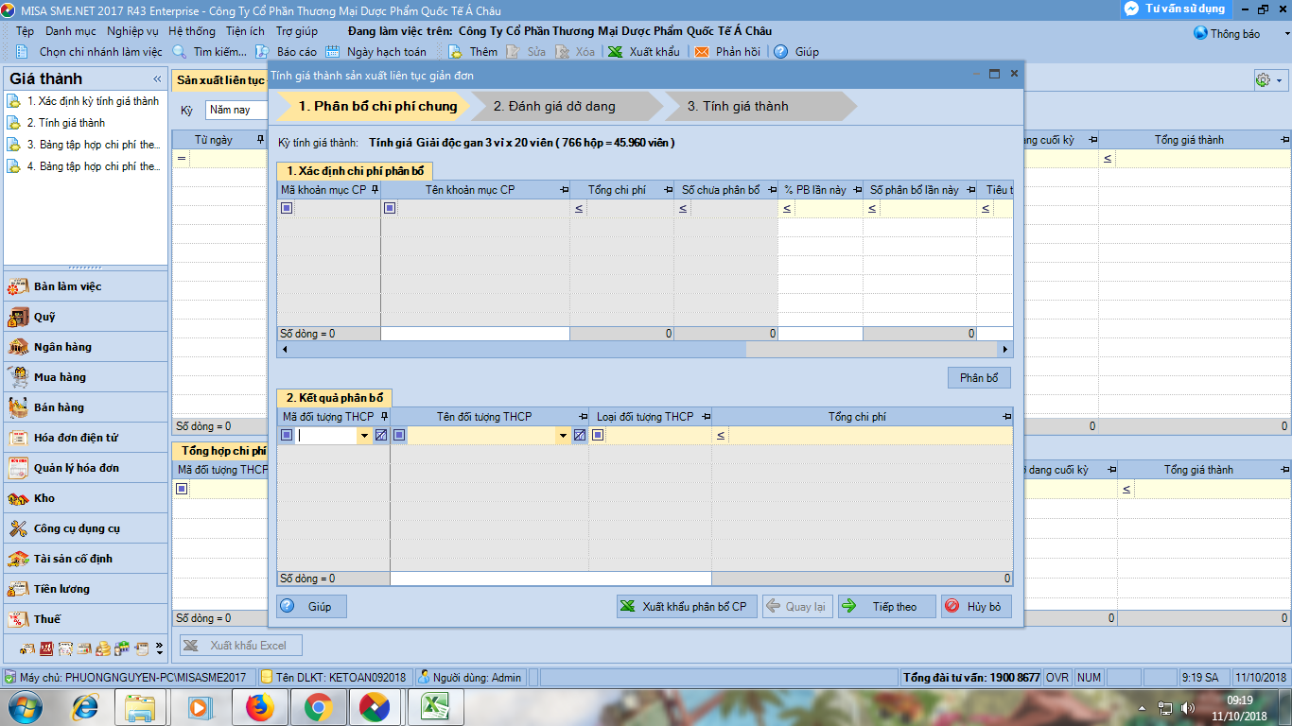Toggle Mã khoản mục CP filter condition
Image resolution: width=1292 pixels, height=726 pixels.
pyautogui.click(x=287, y=208)
